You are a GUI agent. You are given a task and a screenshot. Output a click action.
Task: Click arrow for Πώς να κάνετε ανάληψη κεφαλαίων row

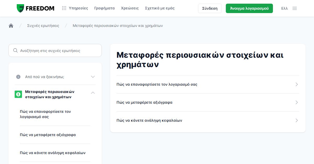click(x=296, y=120)
